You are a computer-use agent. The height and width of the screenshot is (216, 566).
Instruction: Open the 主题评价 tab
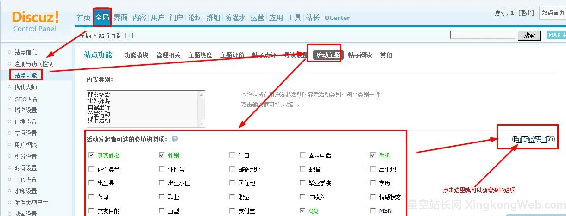232,55
